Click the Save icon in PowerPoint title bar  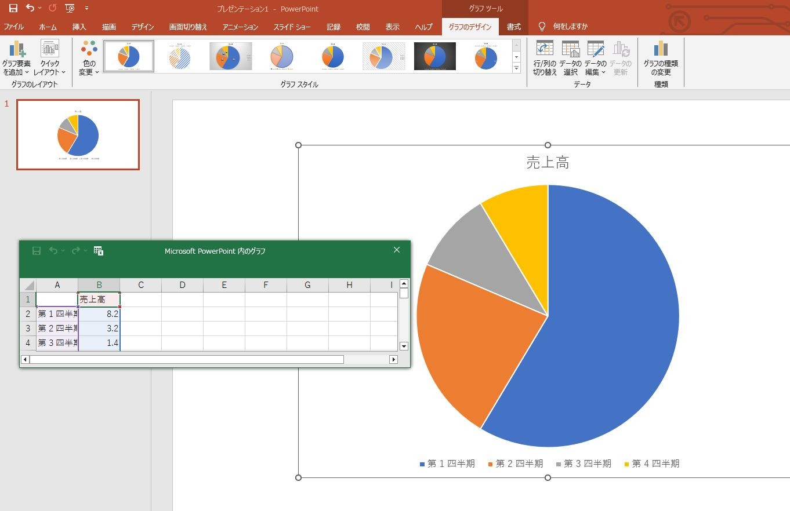(13, 8)
